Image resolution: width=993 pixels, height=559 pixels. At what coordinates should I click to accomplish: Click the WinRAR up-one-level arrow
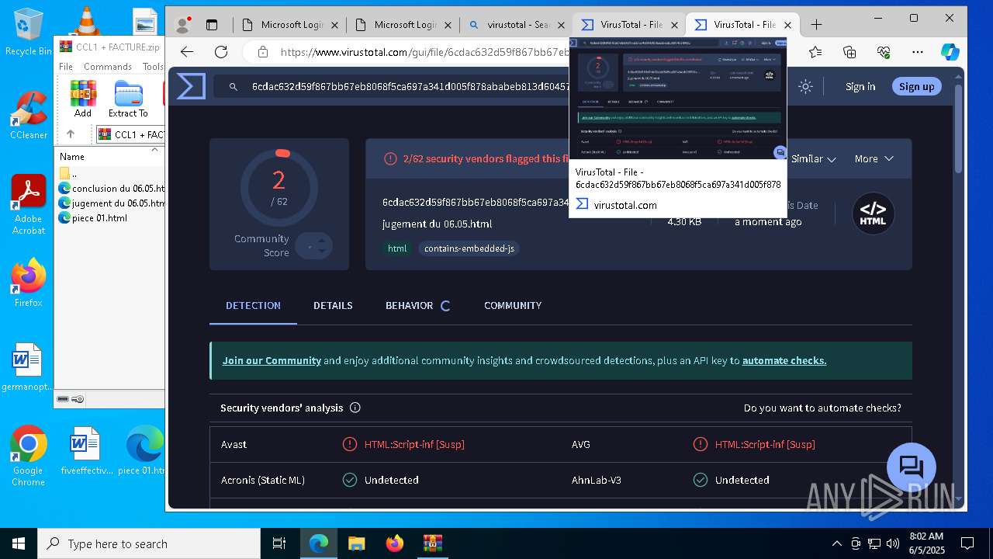pos(71,134)
